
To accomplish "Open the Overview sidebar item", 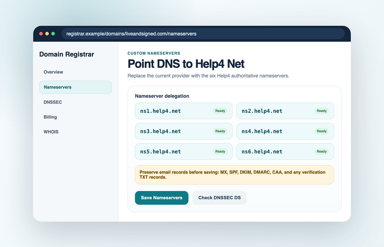I will [75, 72].
